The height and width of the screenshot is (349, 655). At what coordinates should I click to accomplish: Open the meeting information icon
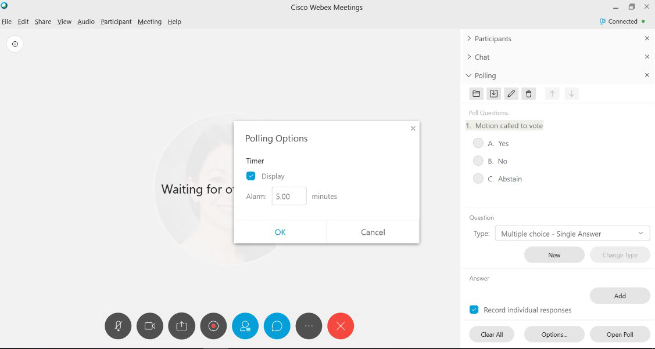pyautogui.click(x=15, y=43)
